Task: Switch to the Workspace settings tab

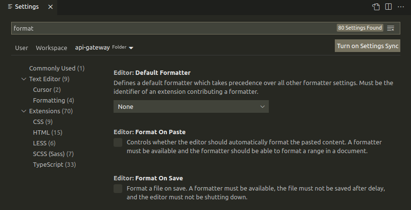Action: [51, 48]
